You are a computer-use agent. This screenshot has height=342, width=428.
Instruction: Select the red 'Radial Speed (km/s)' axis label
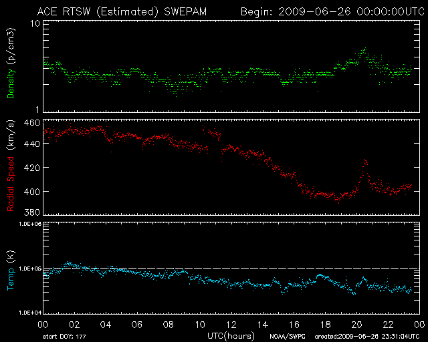(x=11, y=166)
